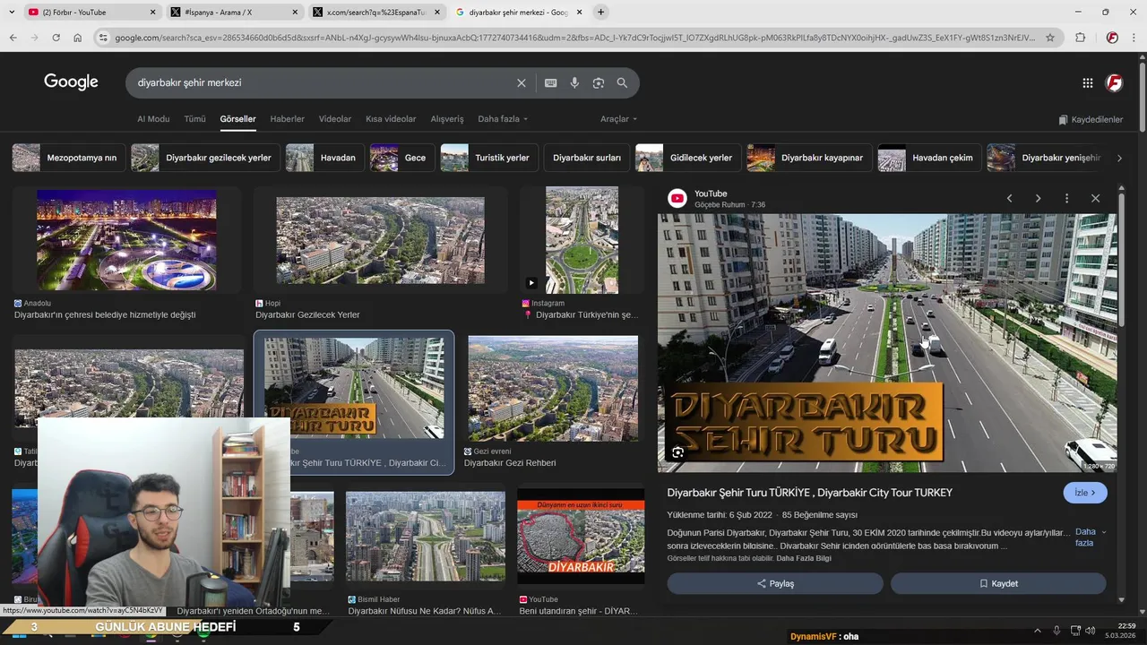Viewport: 1147px width, 645px height.
Task: Click the Google search input field
Action: 323,82
